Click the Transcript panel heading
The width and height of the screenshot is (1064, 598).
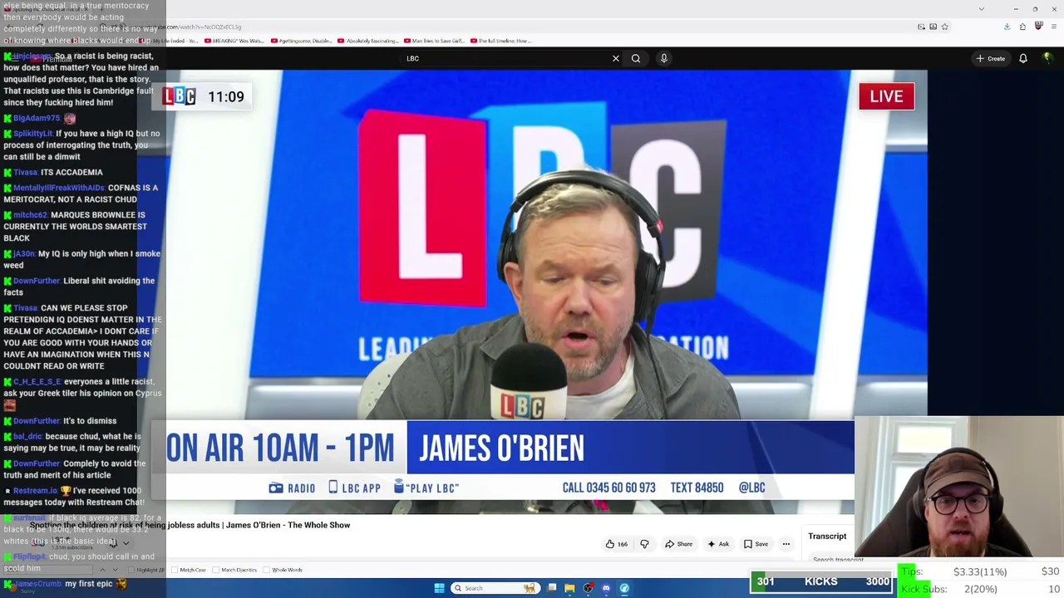coord(827,536)
